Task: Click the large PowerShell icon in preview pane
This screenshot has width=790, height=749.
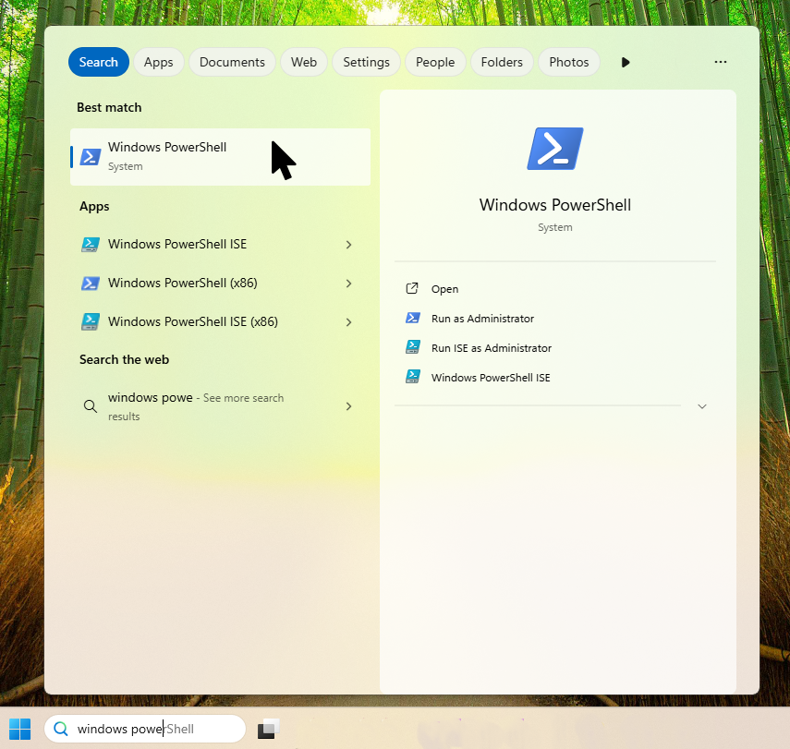Action: click(554, 149)
